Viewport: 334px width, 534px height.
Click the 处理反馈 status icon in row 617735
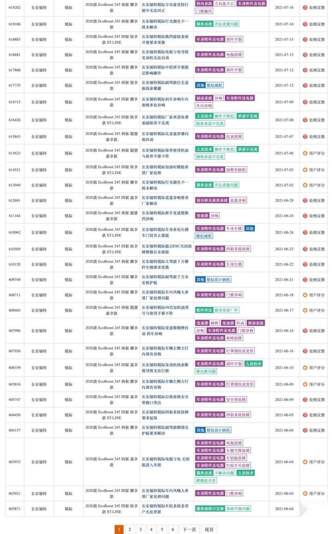pyautogui.click(x=305, y=85)
